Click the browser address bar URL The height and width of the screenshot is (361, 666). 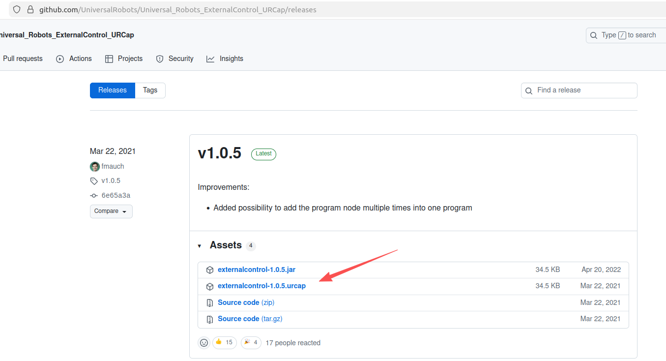coord(178,9)
